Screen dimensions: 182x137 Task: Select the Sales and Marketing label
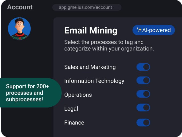click(90, 67)
